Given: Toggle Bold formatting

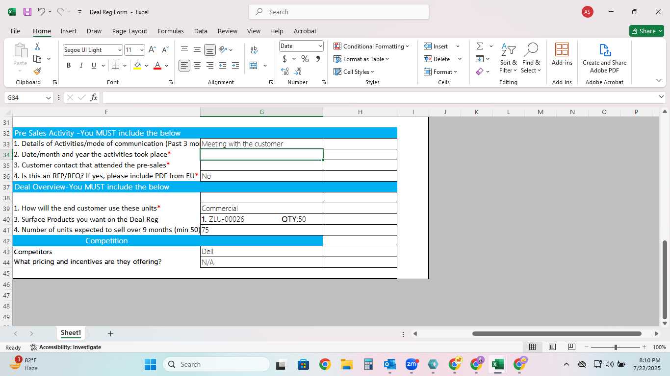Looking at the screenshot, I should (69, 66).
